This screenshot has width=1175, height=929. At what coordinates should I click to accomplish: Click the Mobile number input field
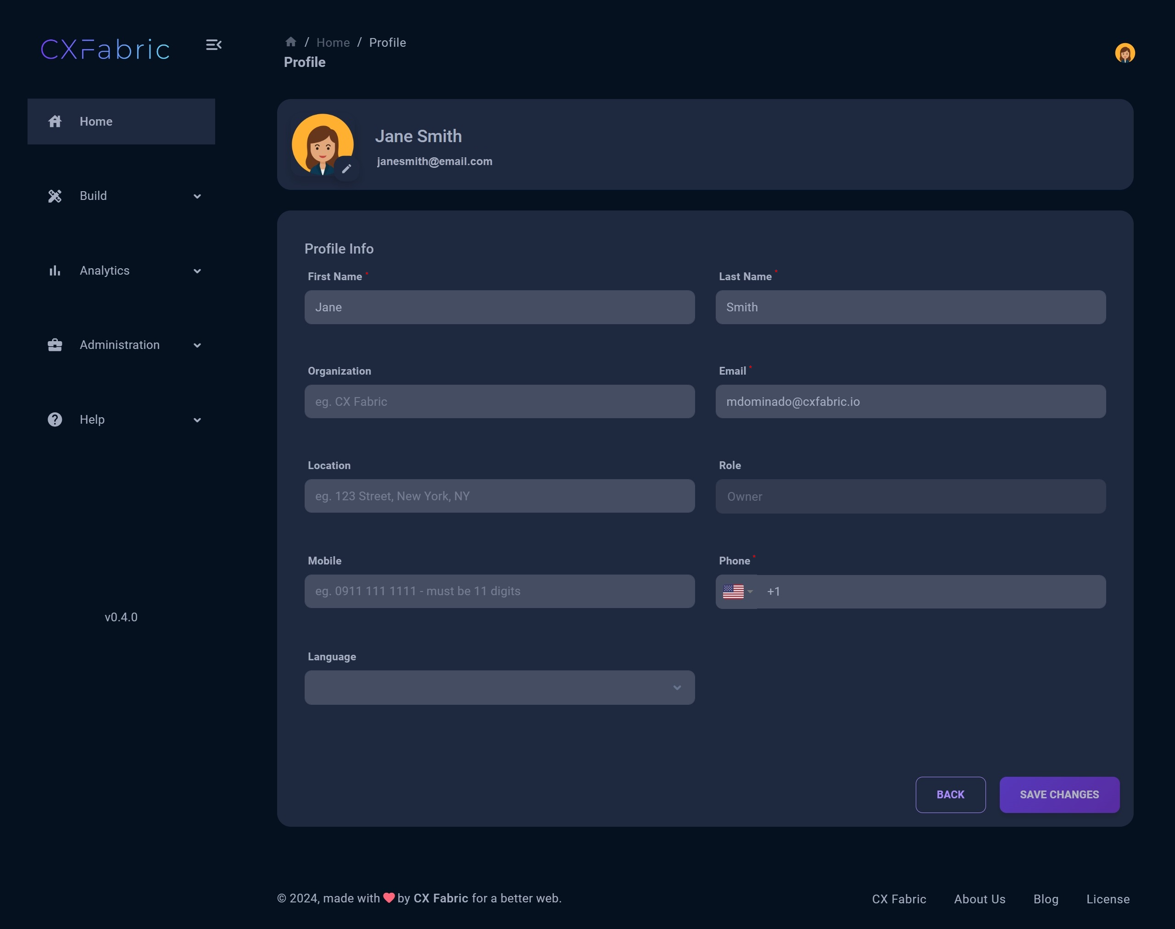coord(499,591)
